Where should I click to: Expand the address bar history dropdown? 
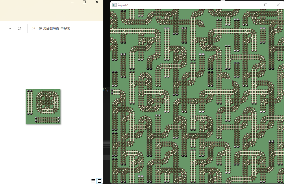(x=10, y=28)
